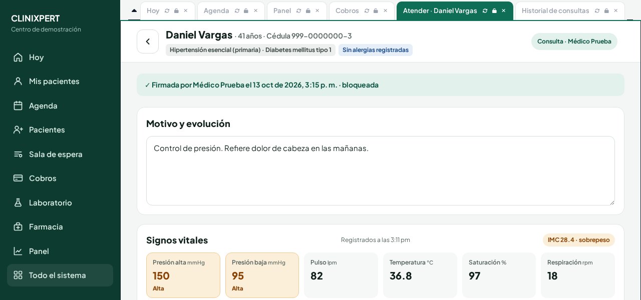Go back with the left chevron button
Screen dimensions: 641x300
(148, 41)
